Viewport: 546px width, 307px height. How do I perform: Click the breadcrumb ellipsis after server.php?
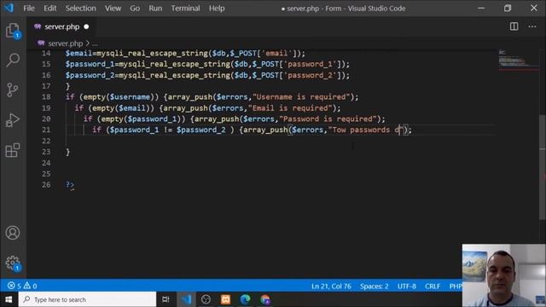95,43
